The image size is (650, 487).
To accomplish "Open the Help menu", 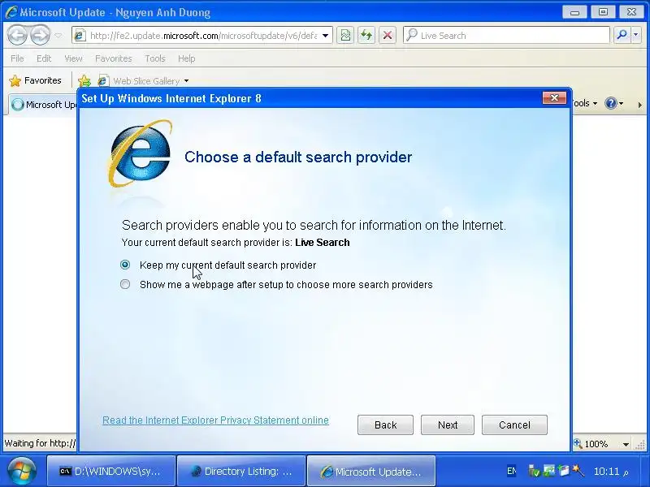I will [186, 58].
